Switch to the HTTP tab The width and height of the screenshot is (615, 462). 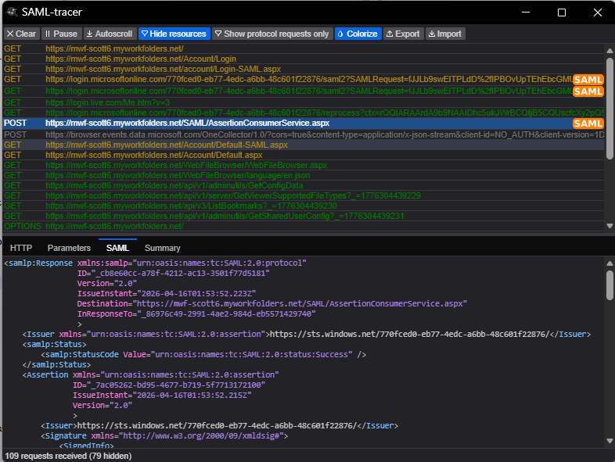point(21,248)
